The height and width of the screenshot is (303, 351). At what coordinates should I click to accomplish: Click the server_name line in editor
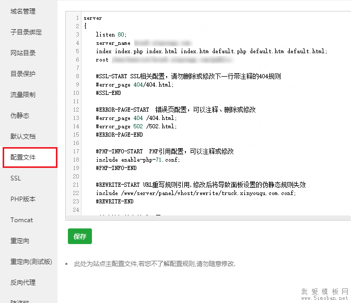(x=113, y=43)
